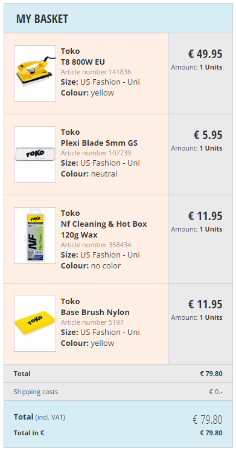Open the yellow Toko T8 iron thumbnail
This screenshot has height=451, width=236.
[35, 73]
